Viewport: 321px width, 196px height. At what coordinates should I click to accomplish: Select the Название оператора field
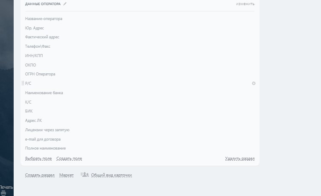(44, 19)
